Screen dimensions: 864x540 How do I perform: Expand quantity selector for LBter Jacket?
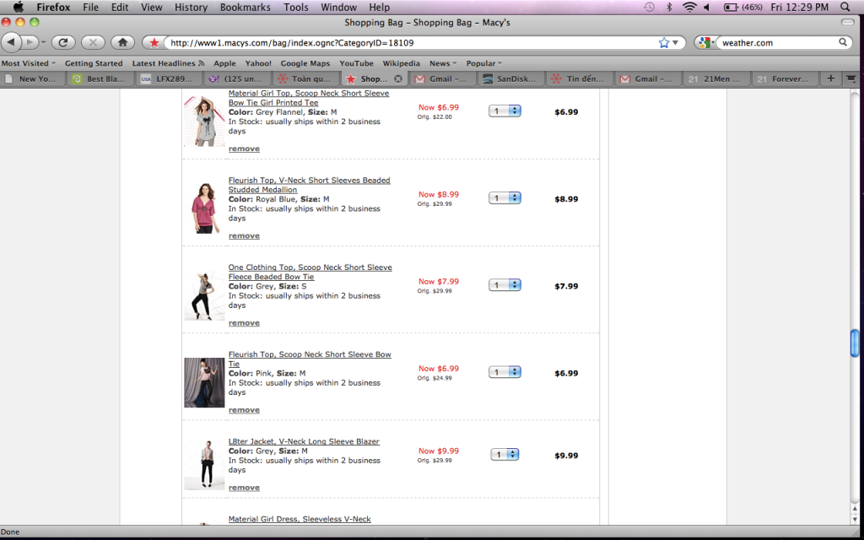pos(505,455)
